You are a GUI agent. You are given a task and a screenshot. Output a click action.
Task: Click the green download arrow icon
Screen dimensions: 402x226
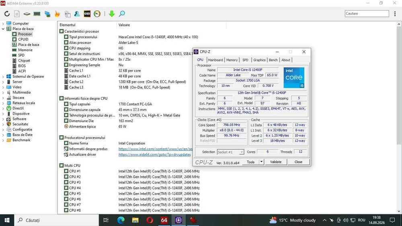click(111, 14)
